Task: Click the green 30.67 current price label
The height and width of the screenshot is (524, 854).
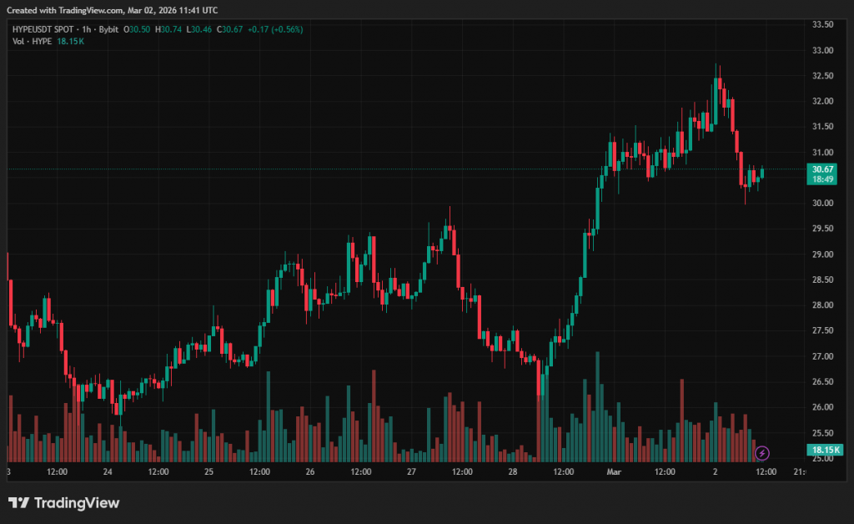Action: pyautogui.click(x=824, y=169)
